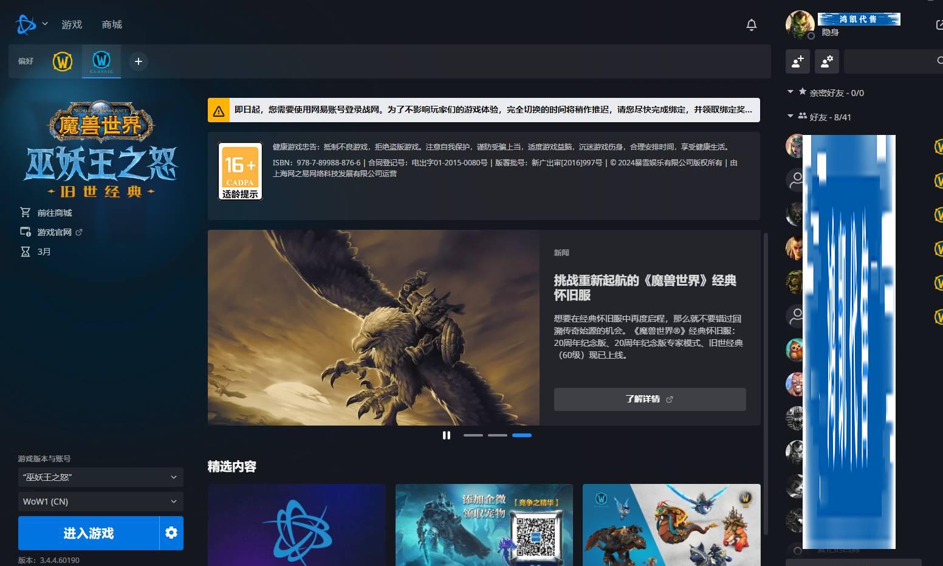Click the main content vertical scrollbar
This screenshot has width=943, height=566.
(x=766, y=383)
